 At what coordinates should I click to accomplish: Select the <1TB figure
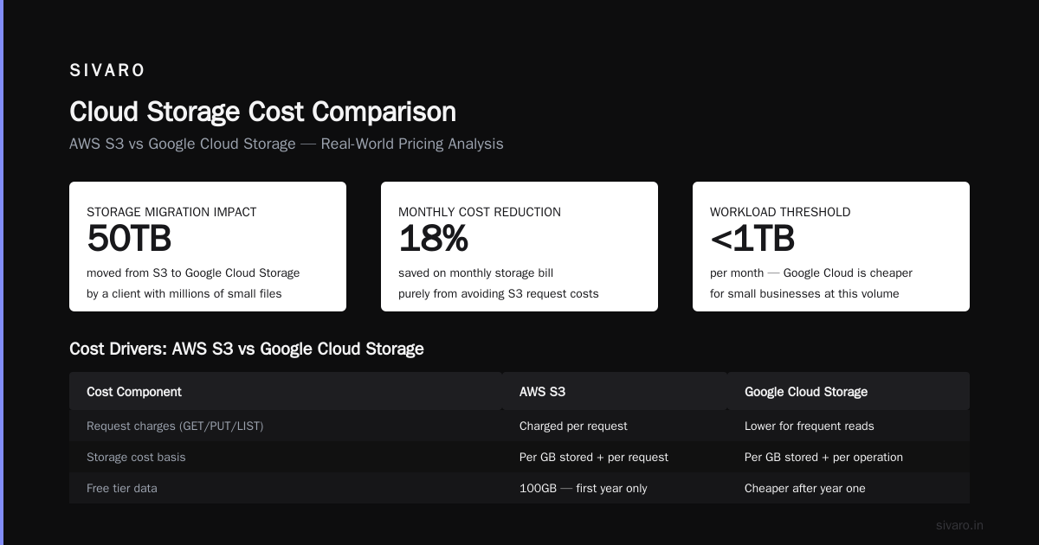click(752, 239)
